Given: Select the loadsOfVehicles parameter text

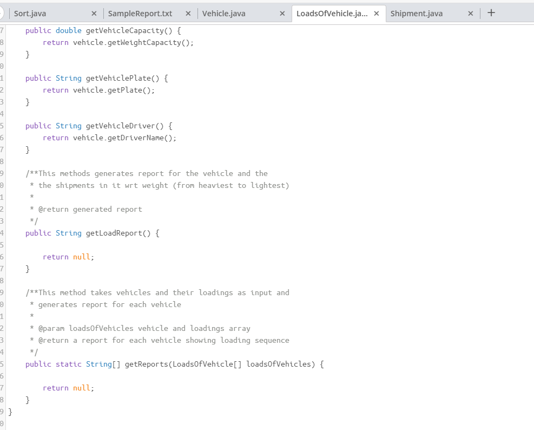Looking at the screenshot, I should coord(282,364).
